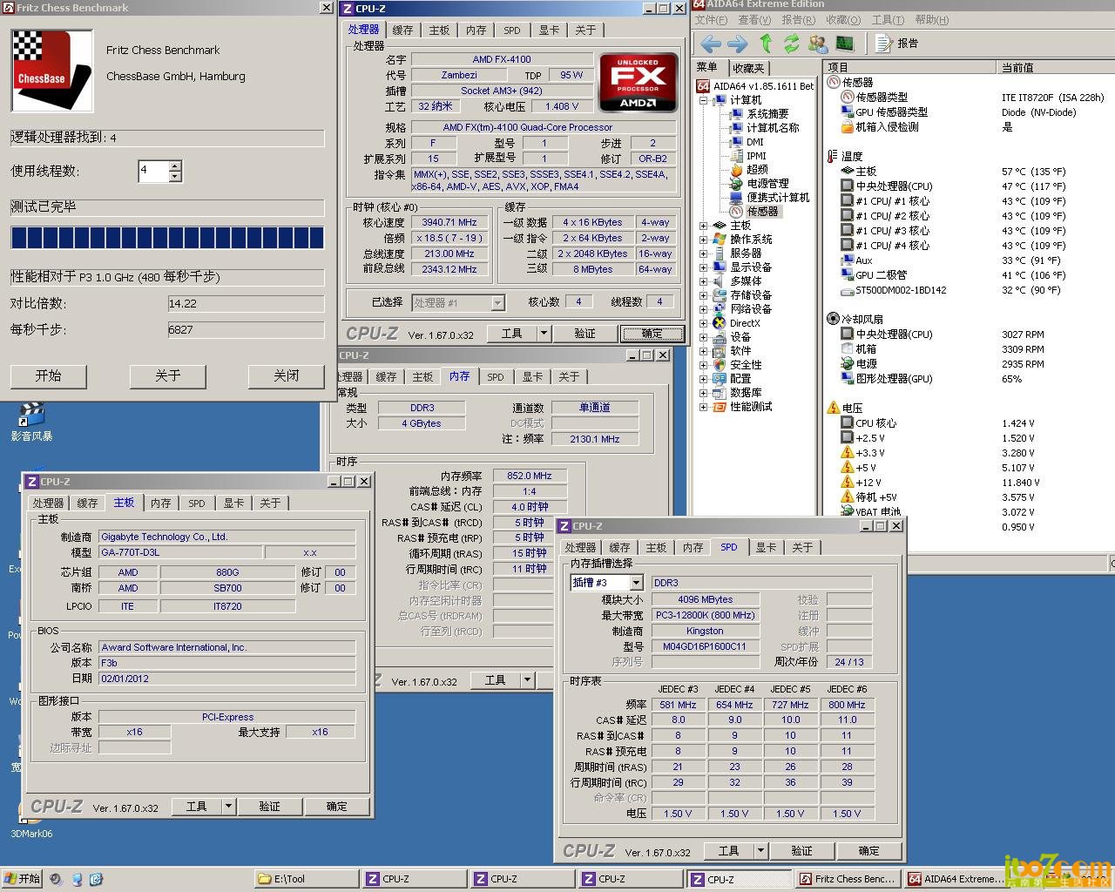Click the 性能测试 benchmark icon in tree

[x=720, y=406]
